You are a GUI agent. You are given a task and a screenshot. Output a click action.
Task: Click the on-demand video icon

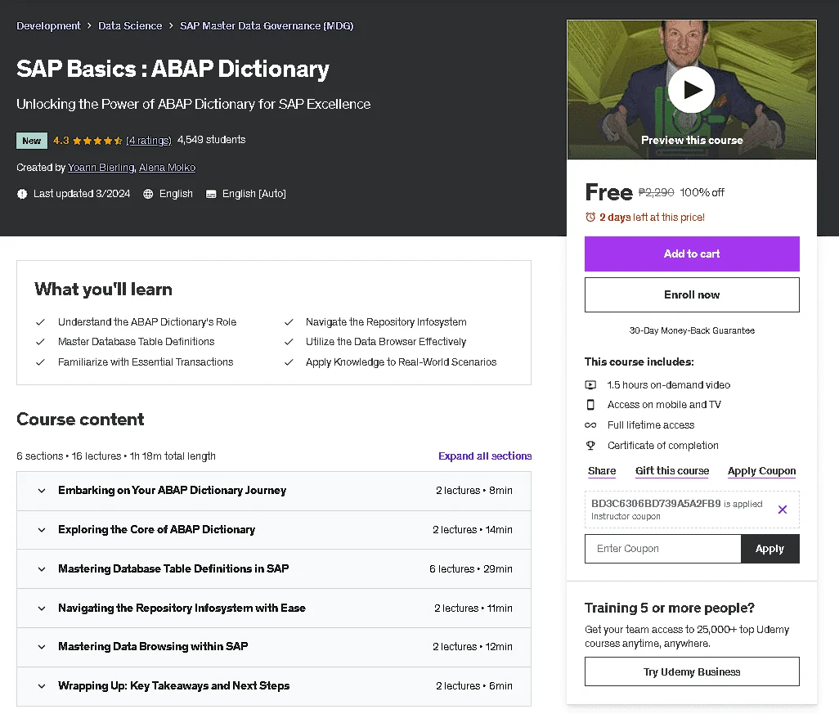[590, 385]
